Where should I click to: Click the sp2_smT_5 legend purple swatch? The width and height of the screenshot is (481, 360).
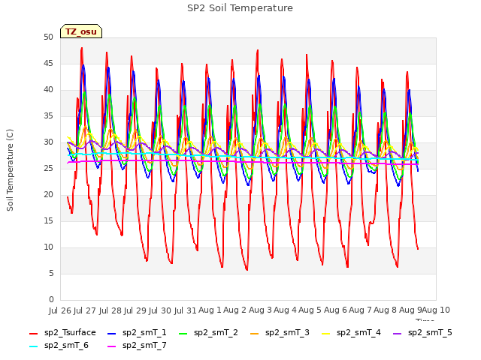click(398, 333)
